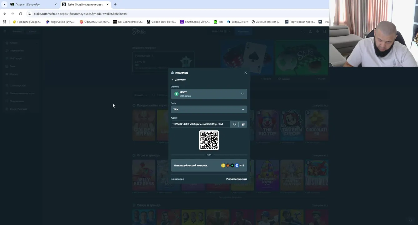Open The Big Top game thumbnail
Image resolution: width=418 pixels, height=225 pixels.
point(267,125)
